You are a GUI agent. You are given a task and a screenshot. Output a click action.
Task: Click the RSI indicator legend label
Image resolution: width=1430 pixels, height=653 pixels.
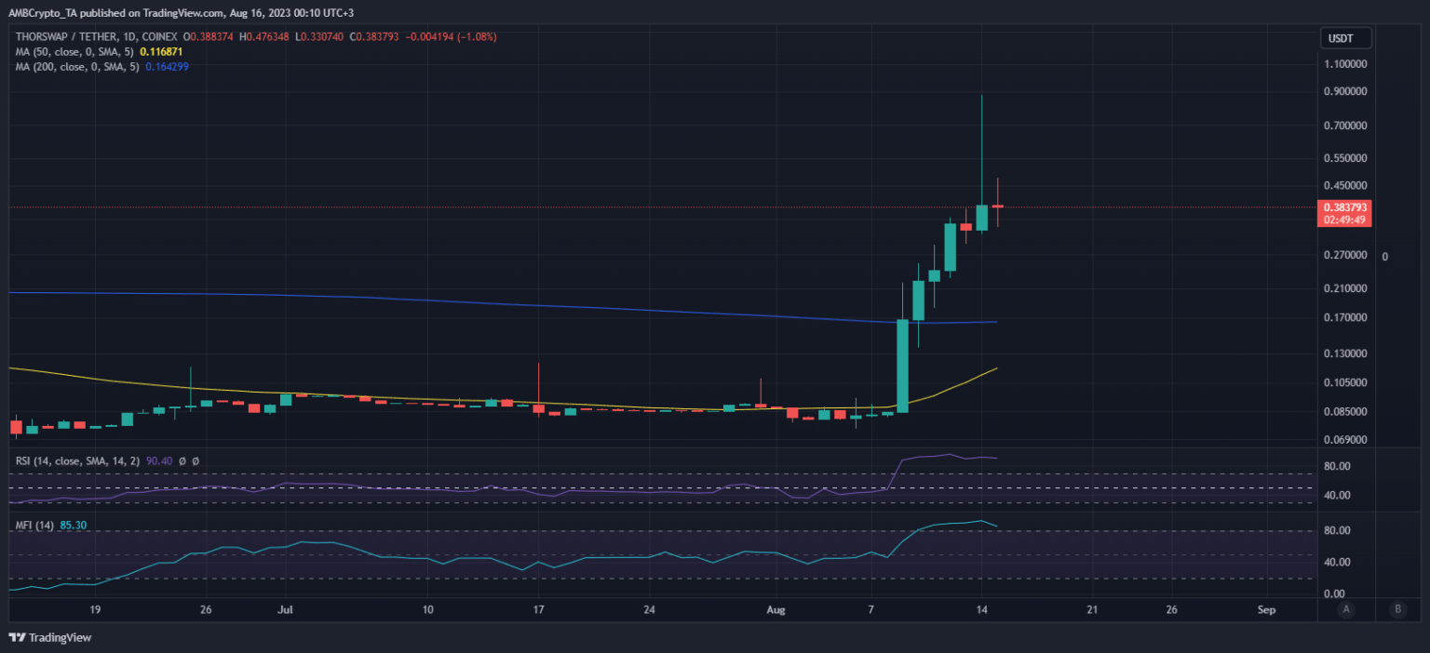76,460
